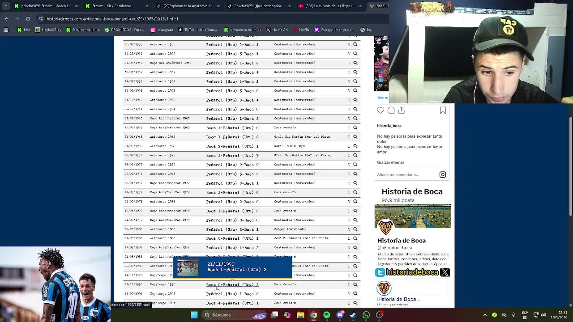Select '96,9 mil posts' text

[x=398, y=200]
